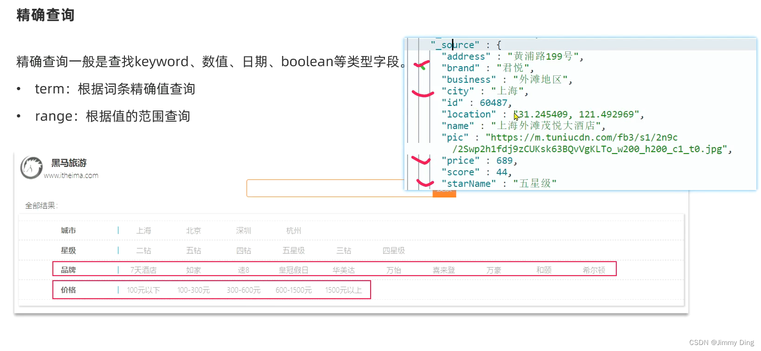Pick the 100-300元 price range

[x=193, y=290]
